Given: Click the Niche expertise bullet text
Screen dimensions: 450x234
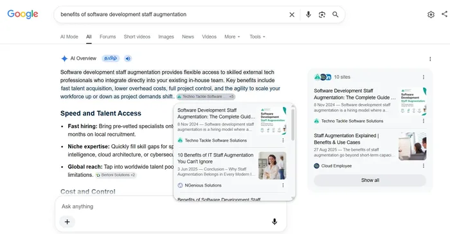Looking at the screenshot, I should pos(121,151).
